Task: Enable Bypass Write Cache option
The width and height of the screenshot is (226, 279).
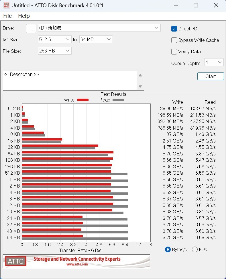Action: (174, 40)
